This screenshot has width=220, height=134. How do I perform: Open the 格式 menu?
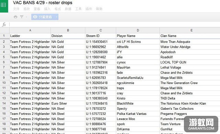point(58,9)
